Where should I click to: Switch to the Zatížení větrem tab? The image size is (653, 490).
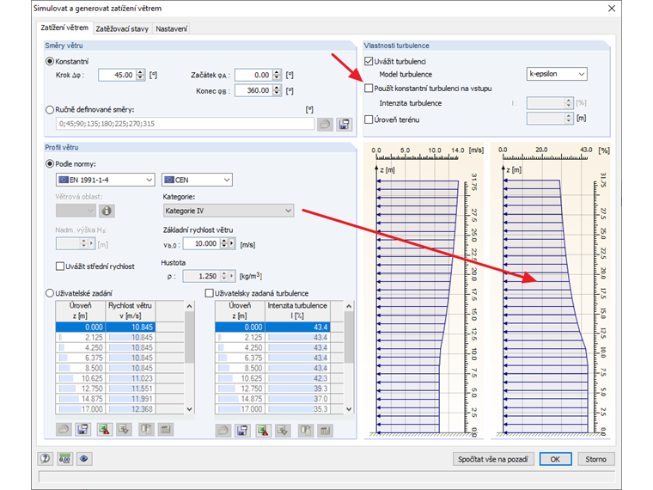[x=64, y=28]
